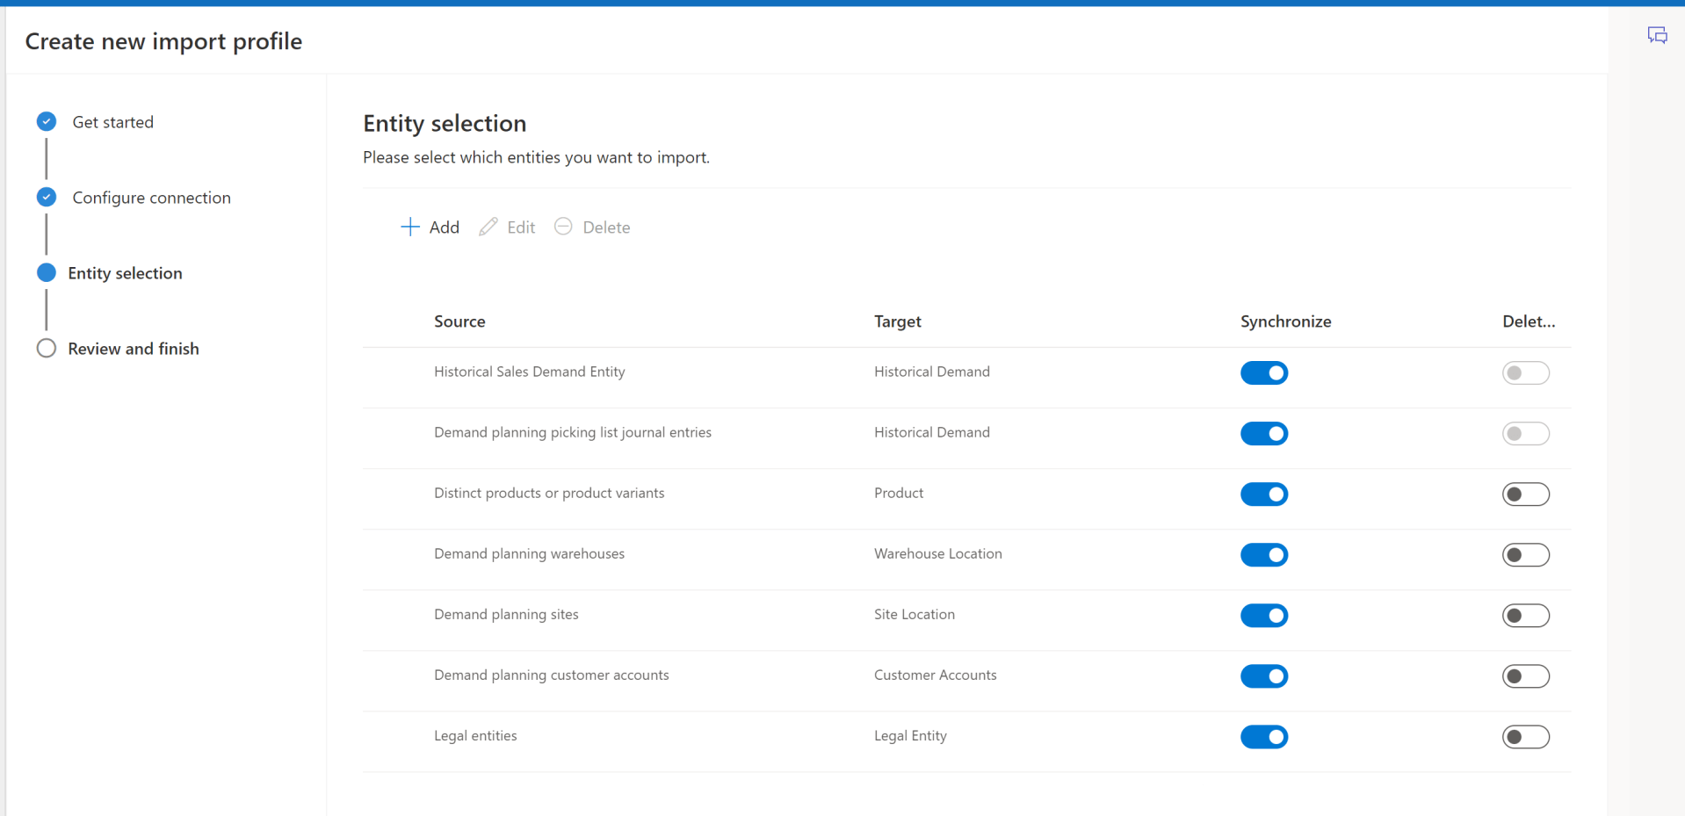Click the Add plus icon

pos(409,227)
